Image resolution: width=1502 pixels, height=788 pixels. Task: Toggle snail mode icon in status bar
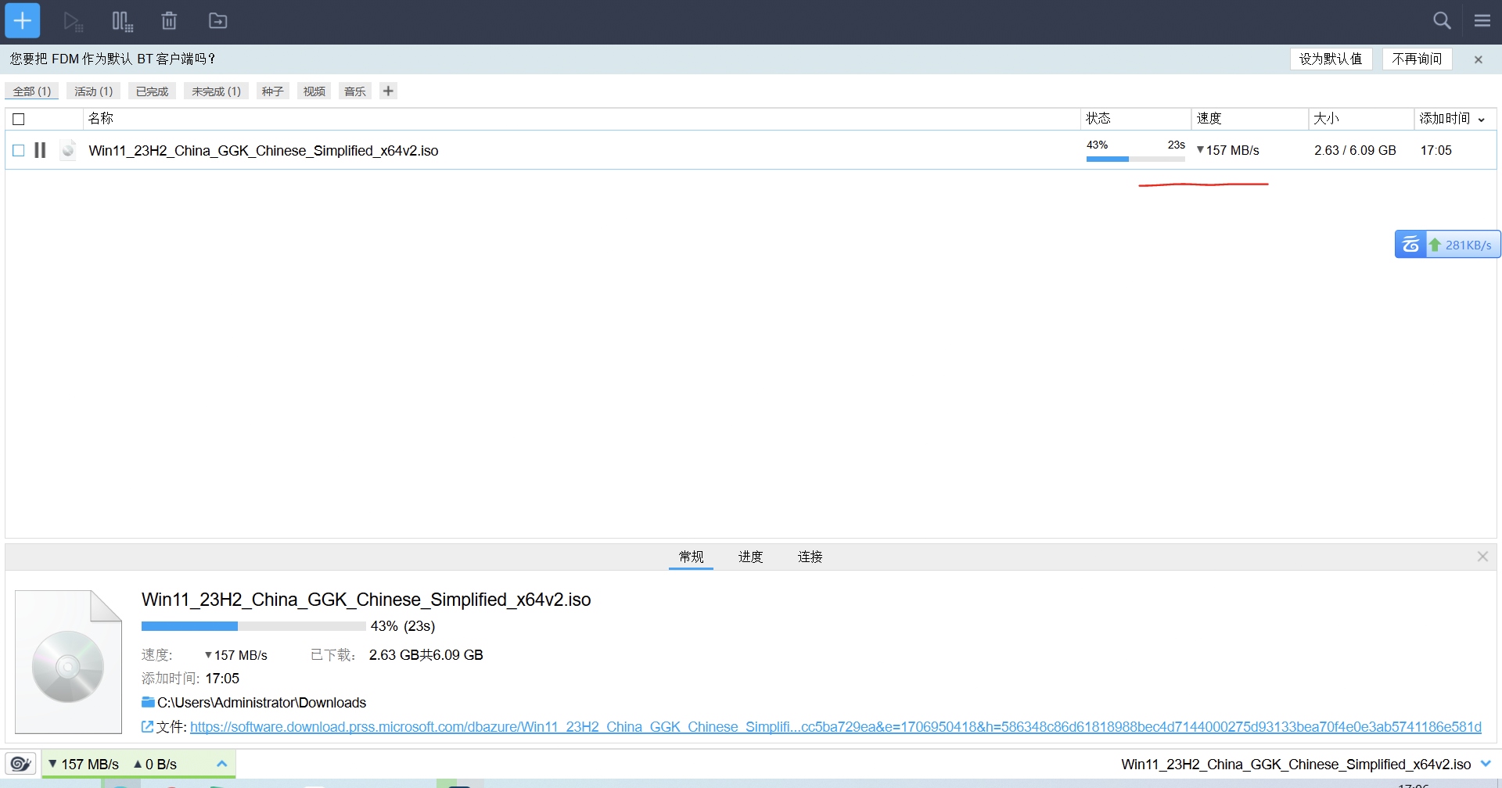pyautogui.click(x=20, y=764)
